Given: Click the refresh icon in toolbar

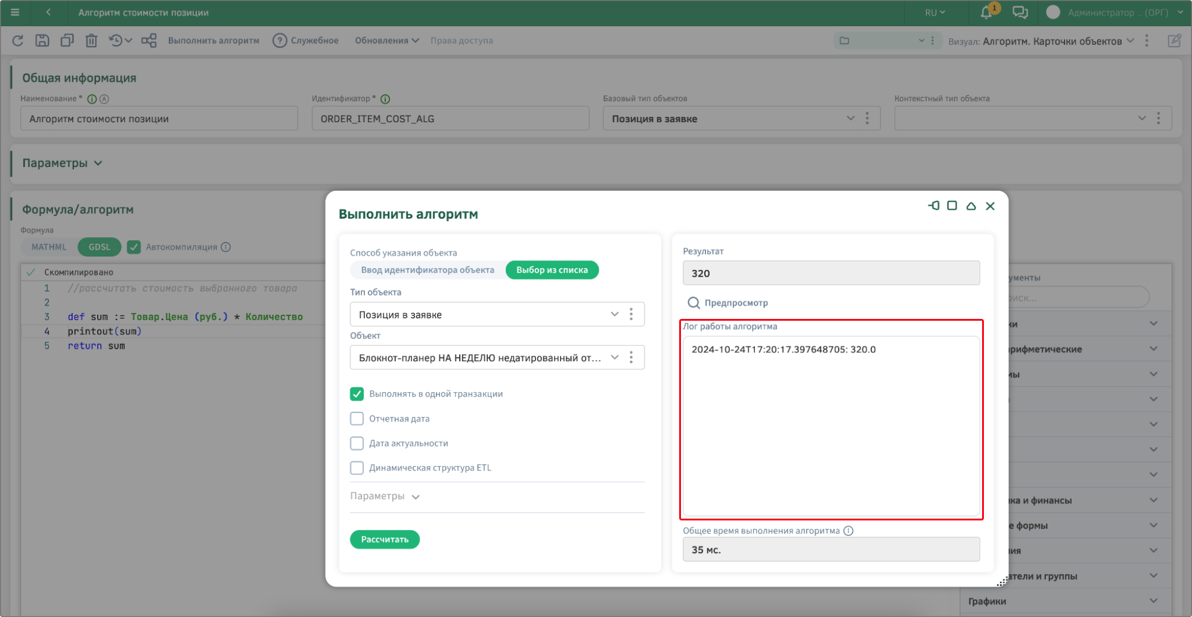Looking at the screenshot, I should (x=18, y=41).
